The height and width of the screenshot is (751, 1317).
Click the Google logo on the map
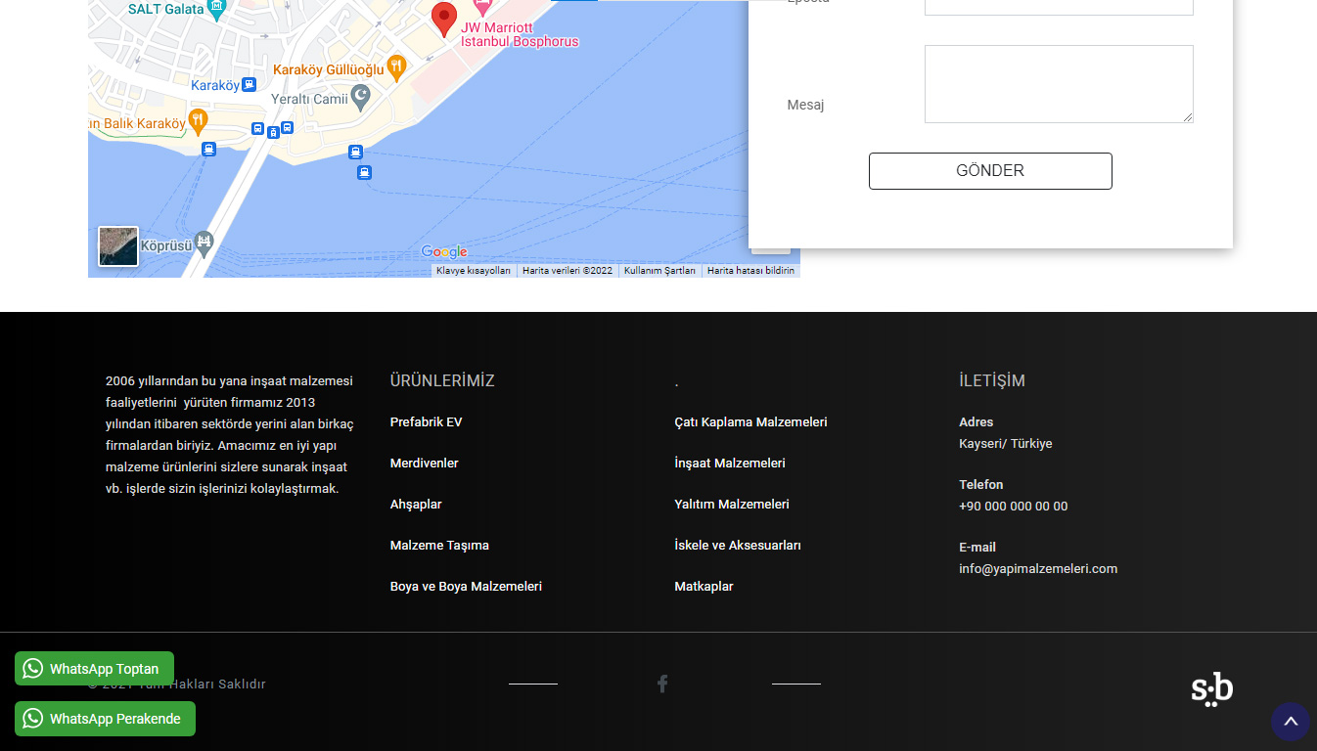[444, 252]
